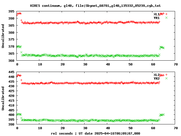Viewport: 181px width, 136px height.
Task: Click the 10 tick label under the bottom plot
Action: coord(40,128)
